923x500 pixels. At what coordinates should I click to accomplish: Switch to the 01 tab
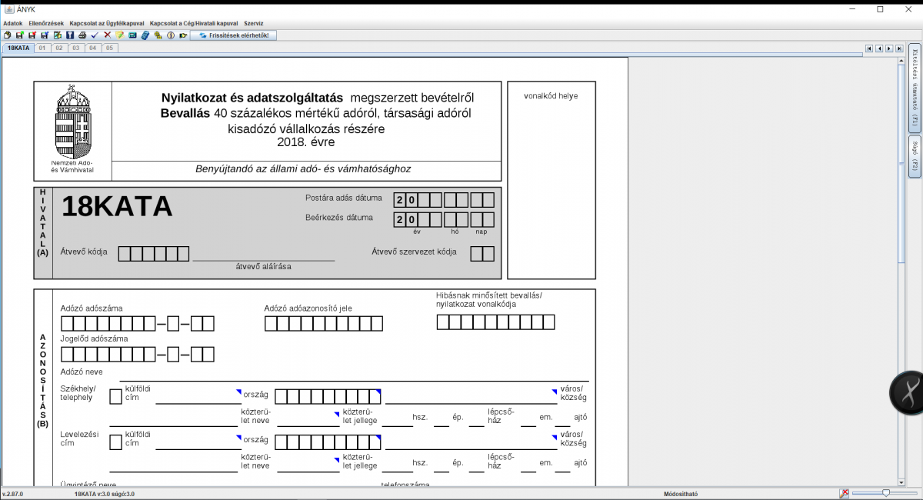click(42, 48)
